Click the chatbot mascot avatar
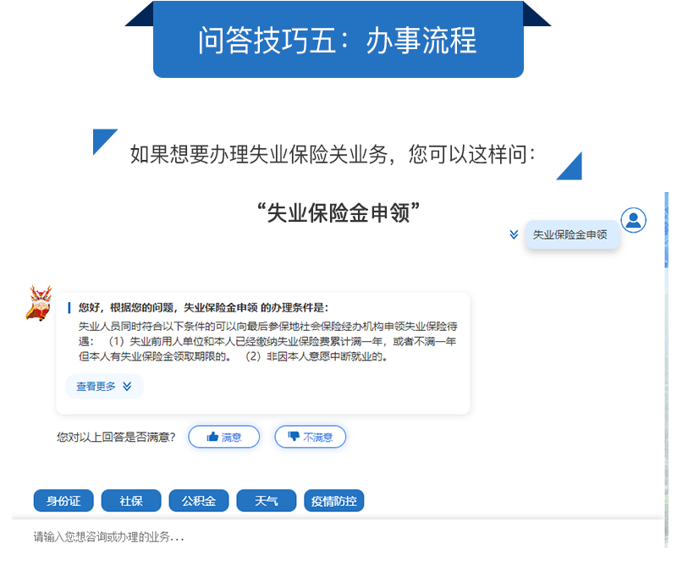This screenshot has height=584, width=677. (38, 304)
